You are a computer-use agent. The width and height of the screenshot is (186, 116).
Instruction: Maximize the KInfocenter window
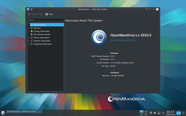click(x=154, y=9)
